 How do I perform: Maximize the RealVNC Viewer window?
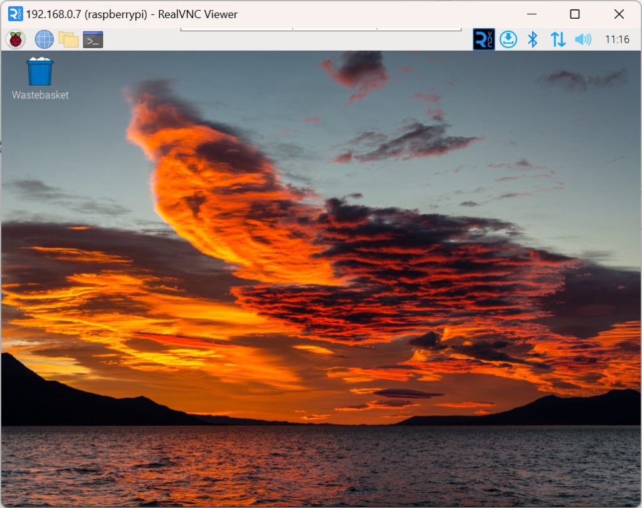coord(575,14)
